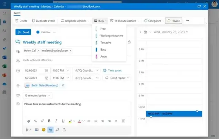Apply italic formatting
The image size is (219, 139).
pos(56,121)
